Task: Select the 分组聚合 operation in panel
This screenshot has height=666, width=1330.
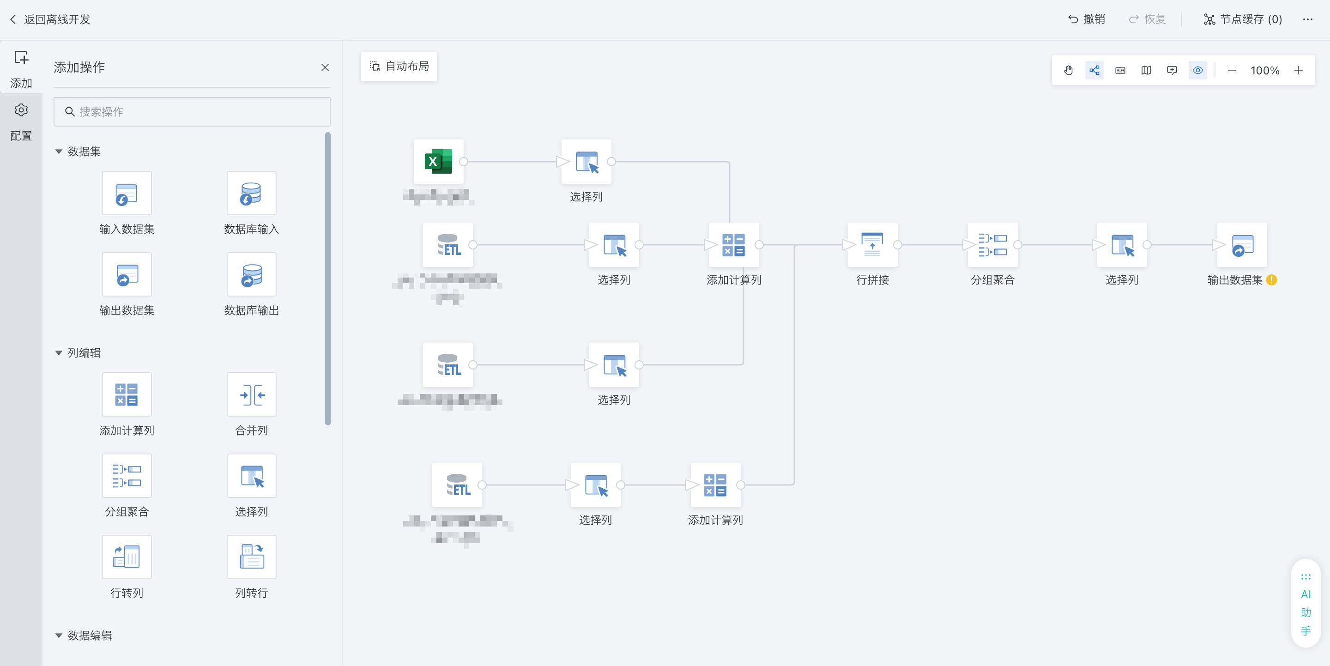Action: tap(127, 476)
